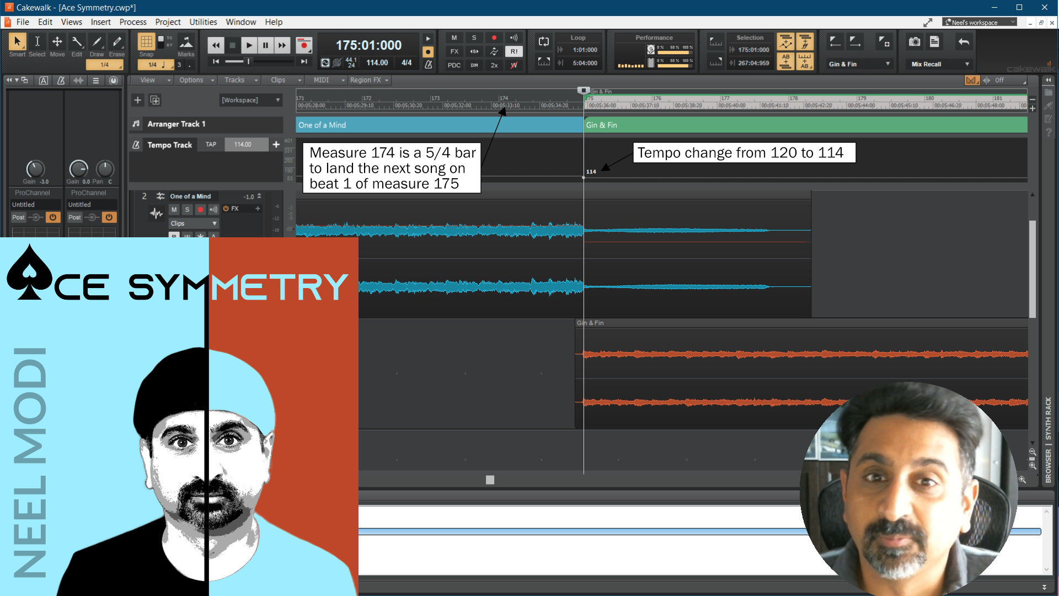Select the Move tool

point(57,42)
